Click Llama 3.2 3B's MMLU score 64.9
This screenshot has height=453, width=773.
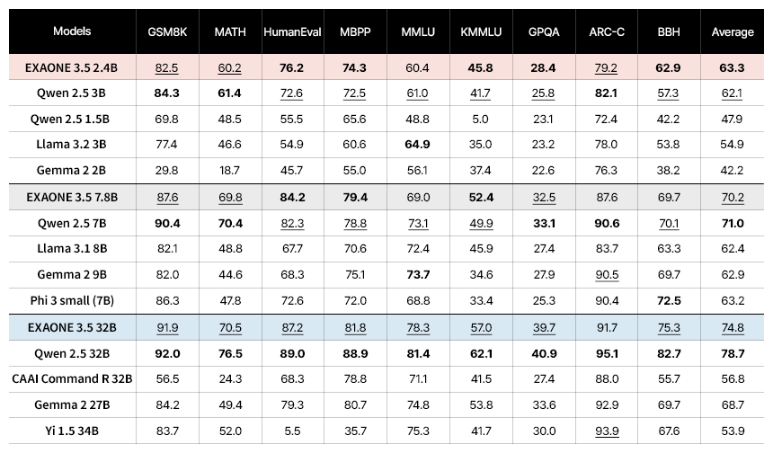[418, 145]
